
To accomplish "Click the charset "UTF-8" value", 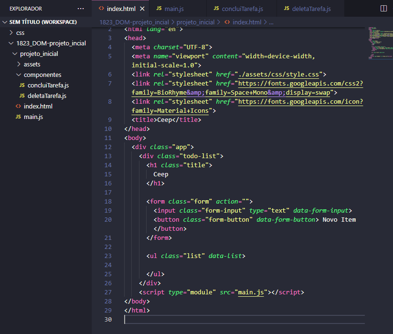I will [x=196, y=47].
